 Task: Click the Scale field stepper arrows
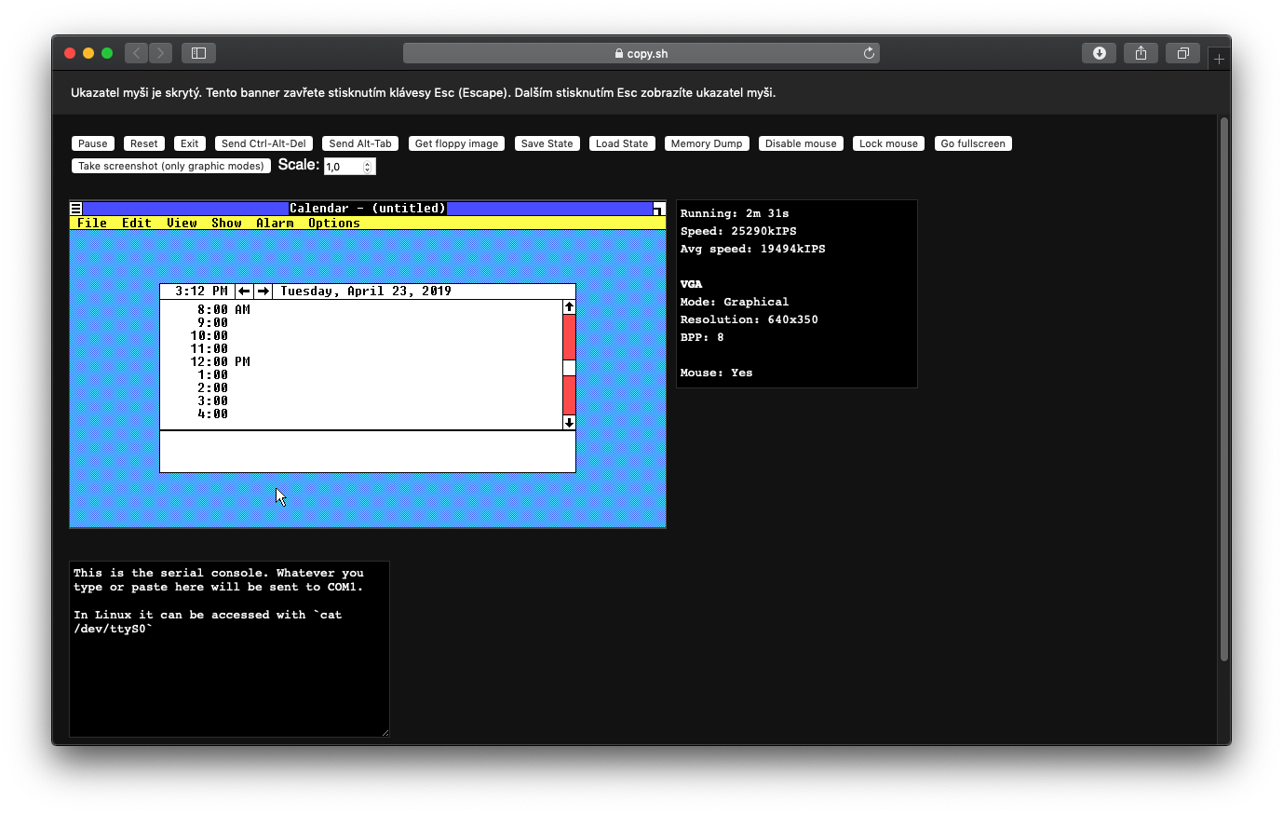(x=368, y=167)
